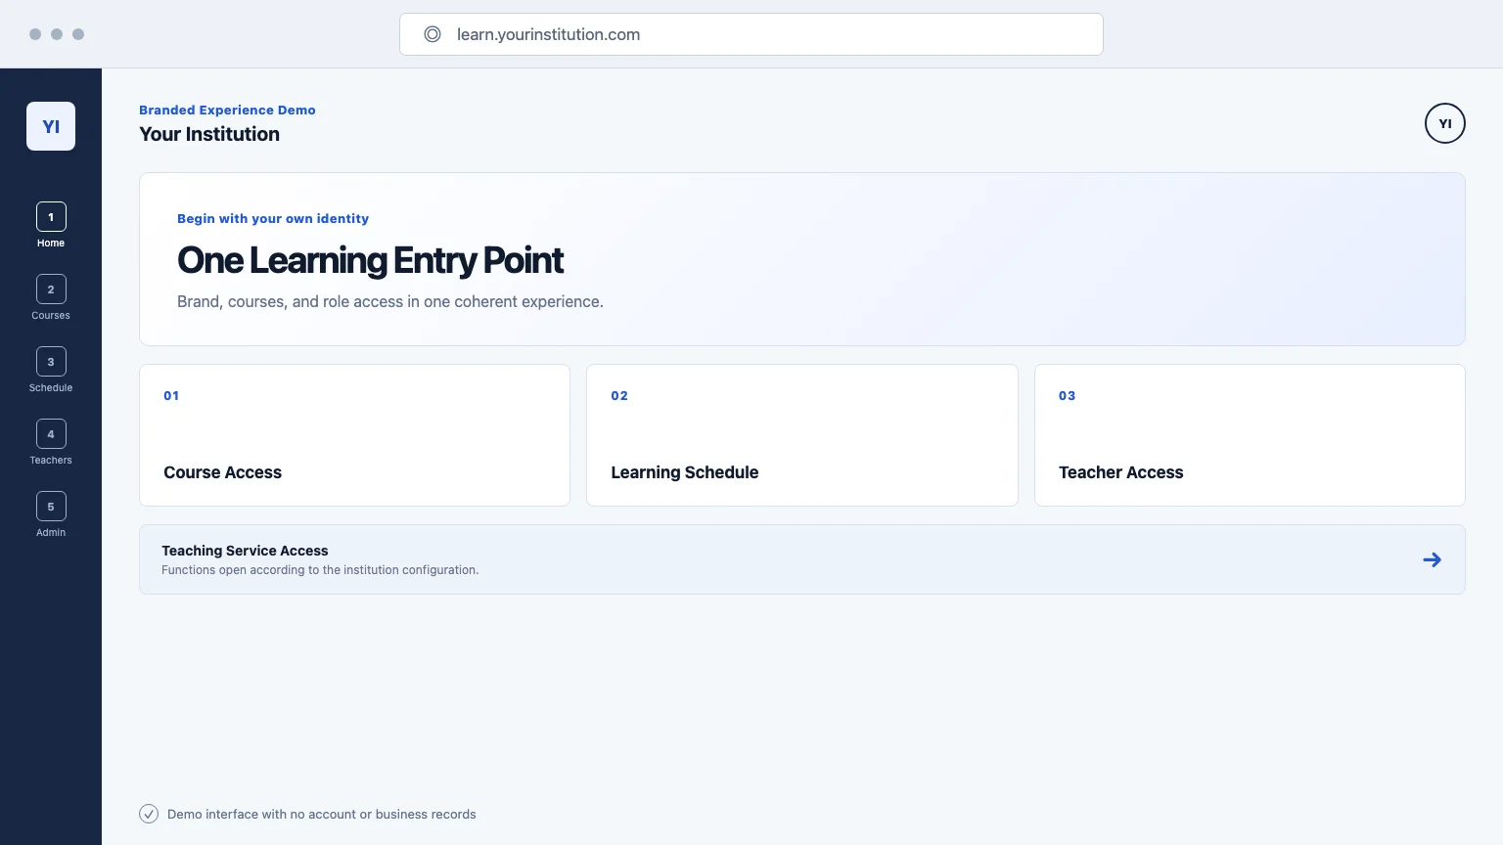Click the 'One Learning Entry Point' headline
The width and height of the screenshot is (1503, 845).
pyautogui.click(x=370, y=260)
